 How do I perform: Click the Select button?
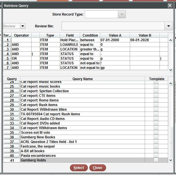pos(79,168)
